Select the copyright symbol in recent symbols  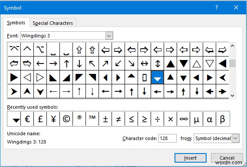(x=66, y=119)
